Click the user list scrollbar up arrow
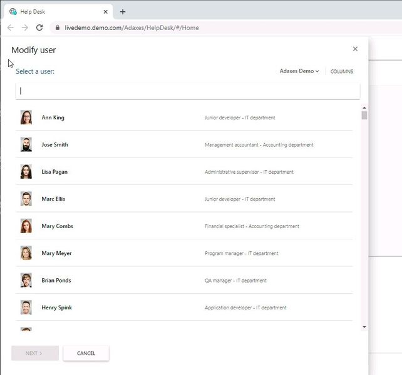 [364, 107]
